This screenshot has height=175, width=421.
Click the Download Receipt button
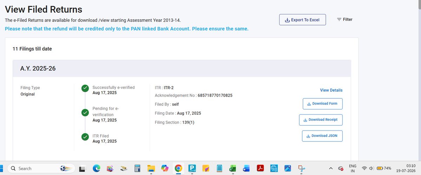[321, 120]
